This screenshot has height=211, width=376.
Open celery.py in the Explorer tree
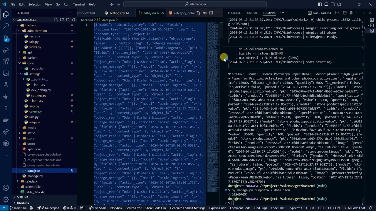pyautogui.click(x=35, y=111)
